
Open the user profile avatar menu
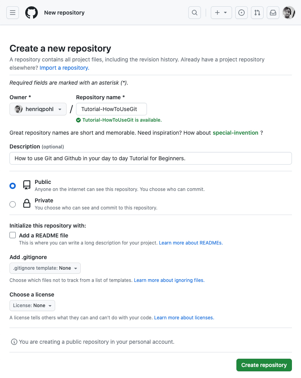tap(289, 13)
